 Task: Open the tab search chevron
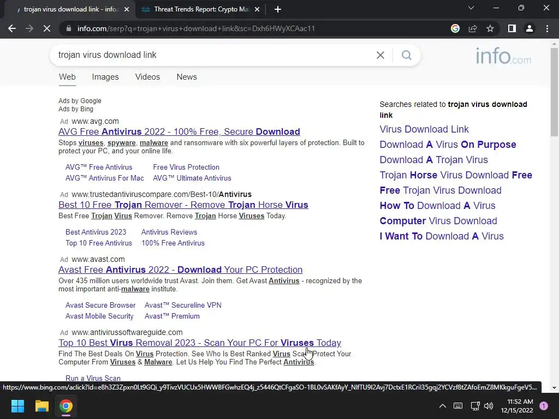point(471,8)
